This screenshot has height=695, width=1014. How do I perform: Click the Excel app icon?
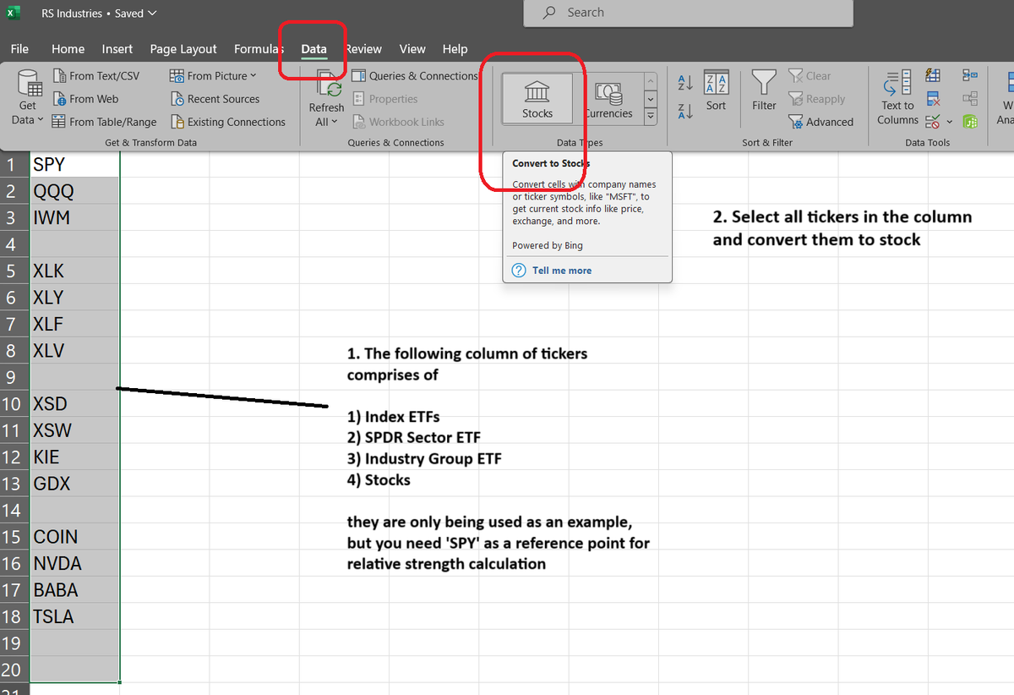[x=14, y=14]
